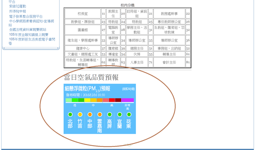Click the 竹苗 yellow indicator dot
The width and height of the screenshot is (255, 150).
click(x=80, y=114)
